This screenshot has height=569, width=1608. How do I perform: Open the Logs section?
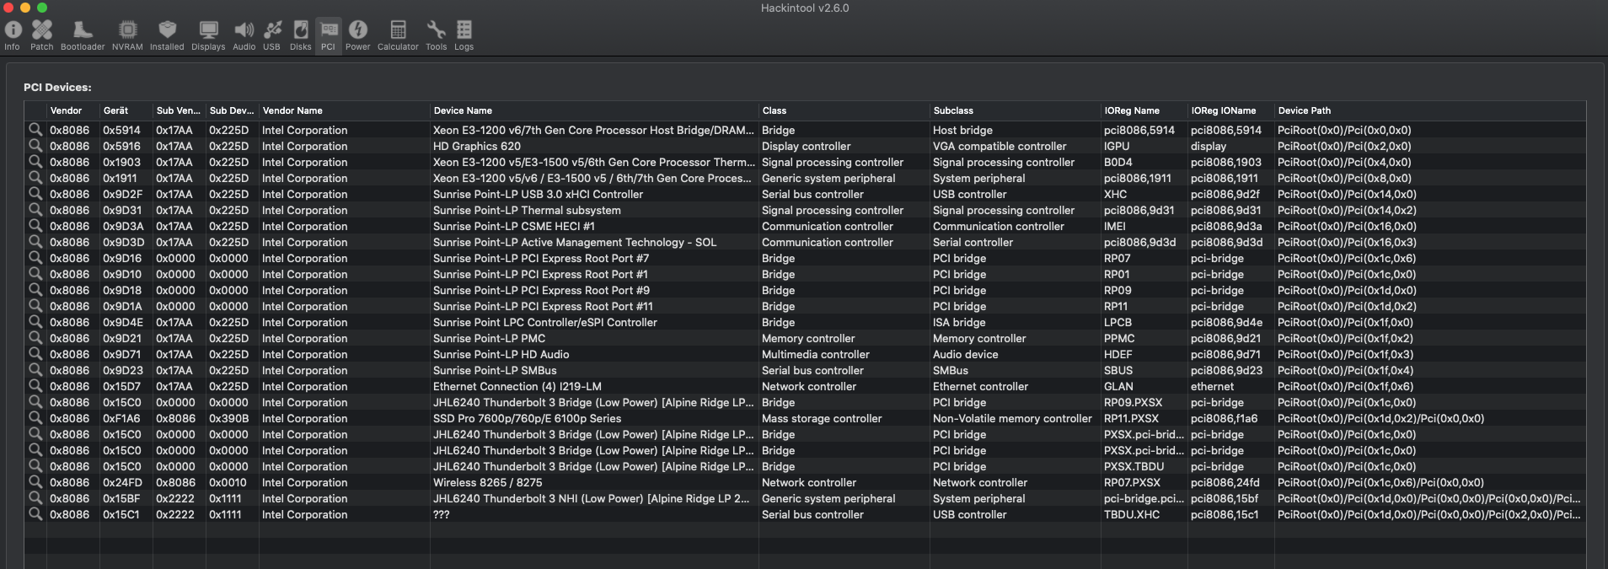464,35
